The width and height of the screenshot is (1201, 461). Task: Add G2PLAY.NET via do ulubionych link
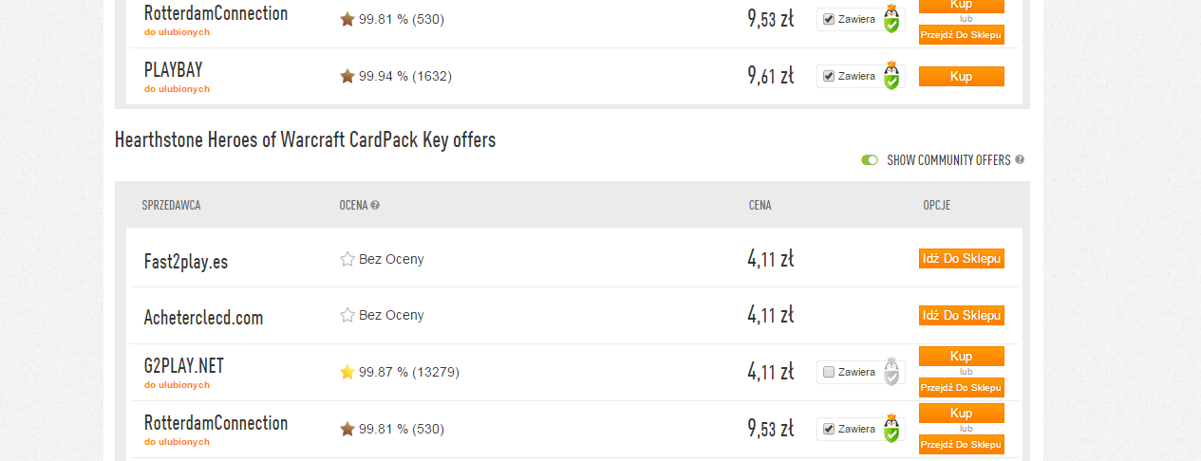177,385
